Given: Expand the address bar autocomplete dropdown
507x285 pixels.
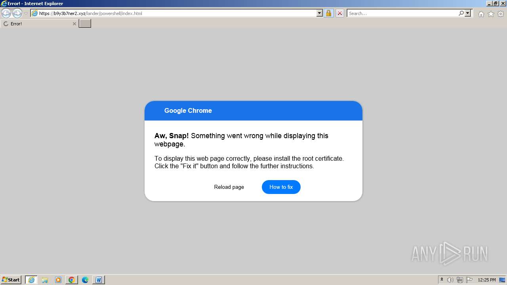Looking at the screenshot, I should coord(320,13).
